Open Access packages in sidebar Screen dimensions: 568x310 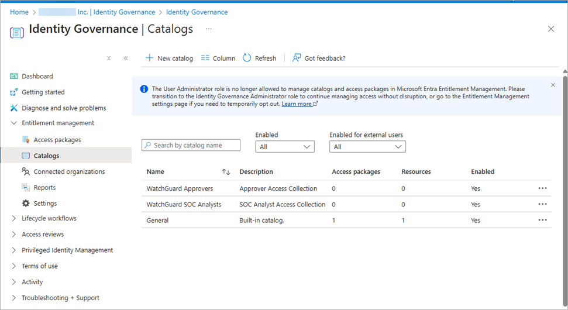pyautogui.click(x=57, y=140)
